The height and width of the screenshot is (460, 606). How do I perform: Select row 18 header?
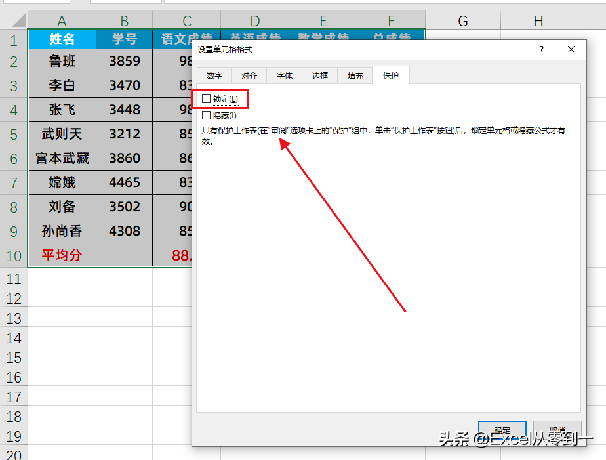click(x=14, y=417)
